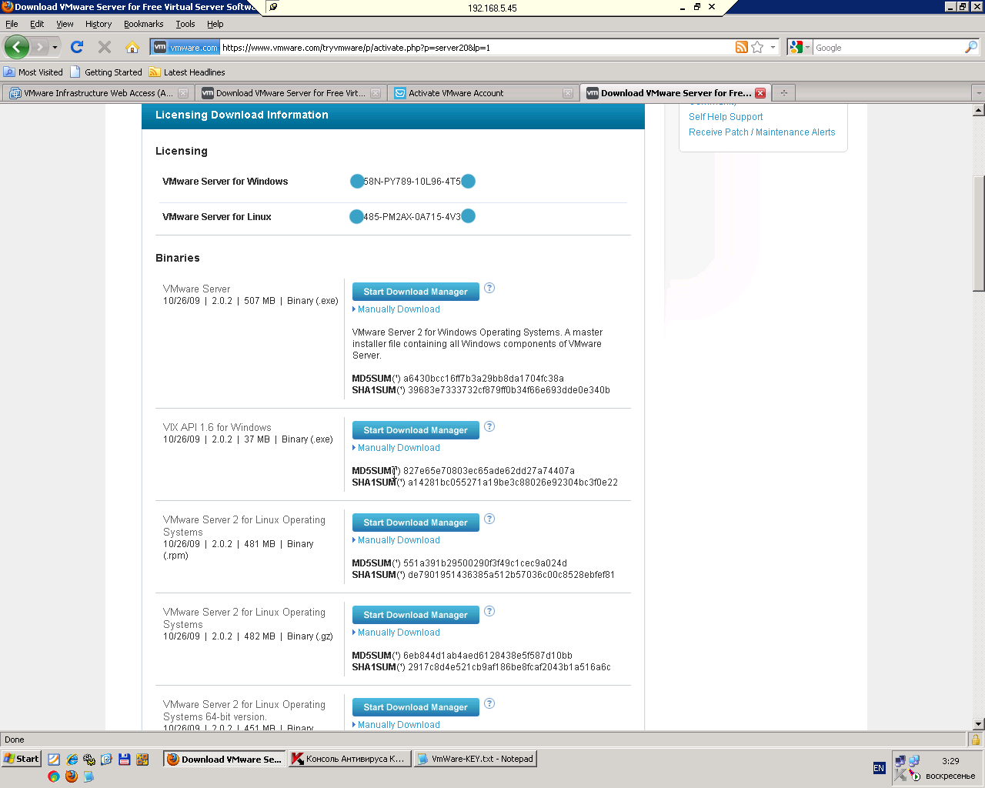The height and width of the screenshot is (788, 985).
Task: Click the Stop loading X icon
Action: [x=105, y=47]
